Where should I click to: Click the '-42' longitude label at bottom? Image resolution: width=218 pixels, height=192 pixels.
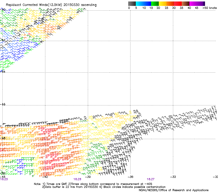(45, 177)
